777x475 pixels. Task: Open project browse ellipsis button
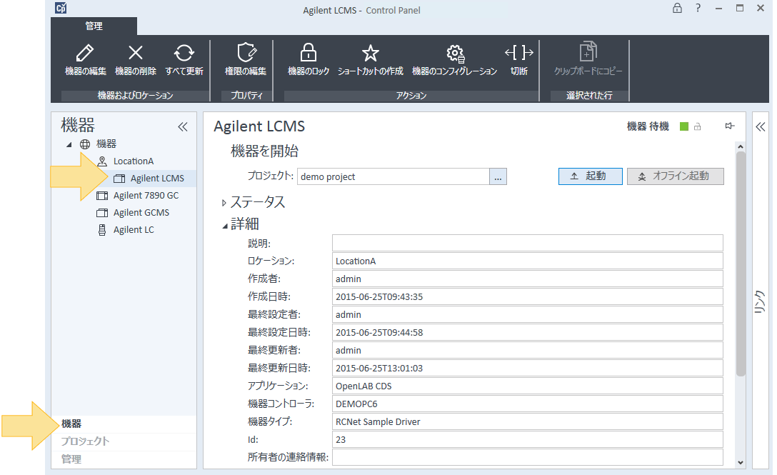(498, 176)
